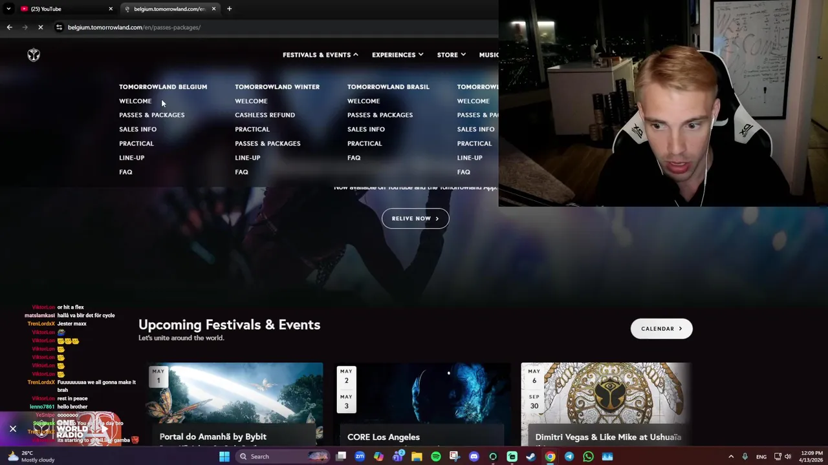Open Telegram from the taskbar
828x465 pixels.
(x=569, y=457)
